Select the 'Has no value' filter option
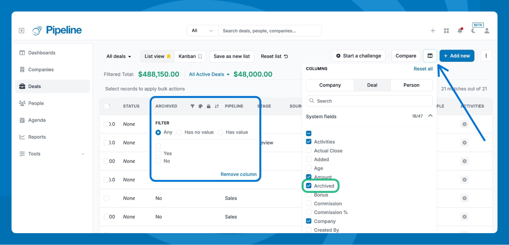The width and height of the screenshot is (509, 245). pos(179,132)
